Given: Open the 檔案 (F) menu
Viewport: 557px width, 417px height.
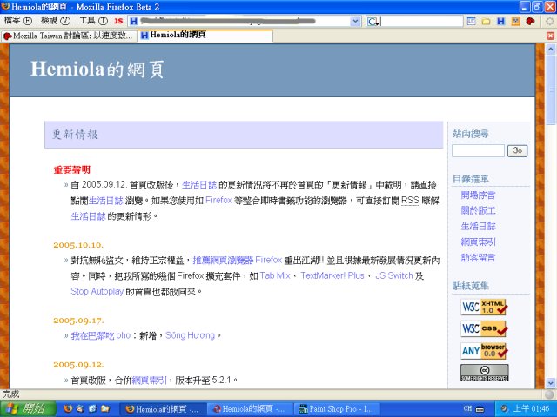Looking at the screenshot, I should pos(17,21).
